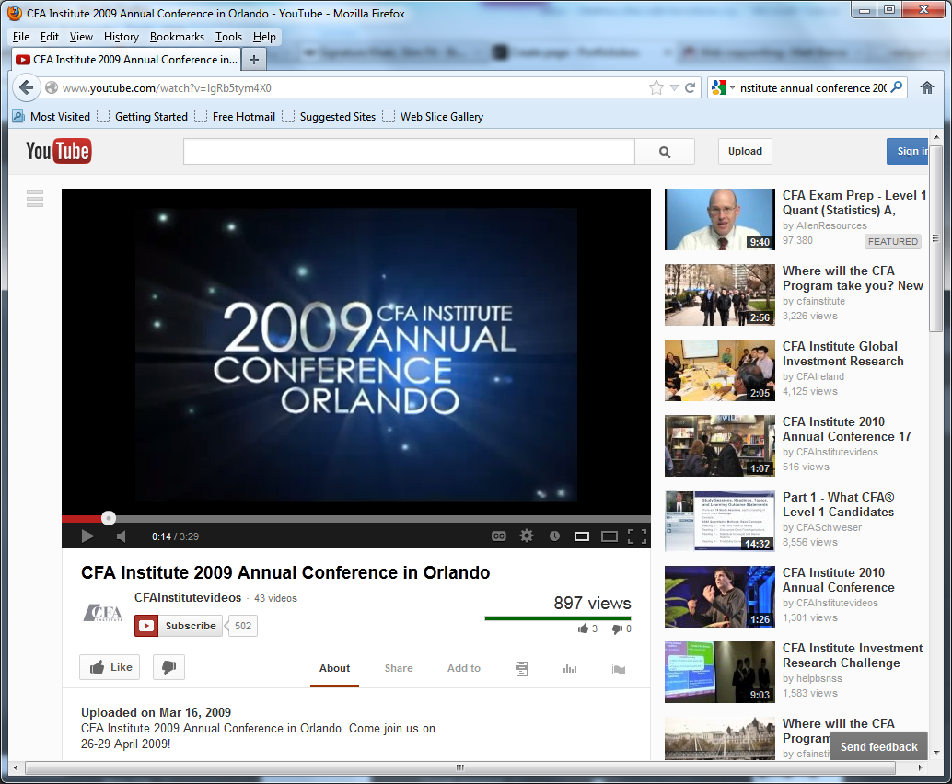Switch to small player size
This screenshot has height=784, width=952.
[x=582, y=536]
